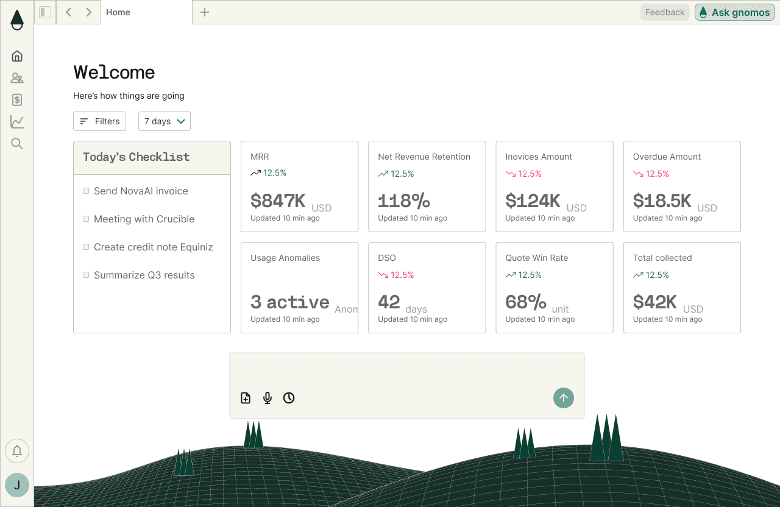
Task: Open a new tab with the plus button
Action: pos(205,12)
